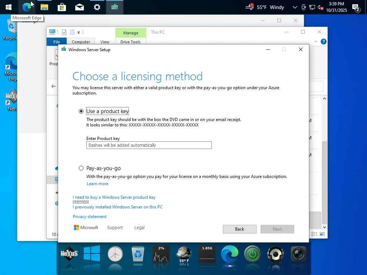Click the Microsoft logo in Setup footer
The width and height of the screenshot is (367, 275).
86,227
